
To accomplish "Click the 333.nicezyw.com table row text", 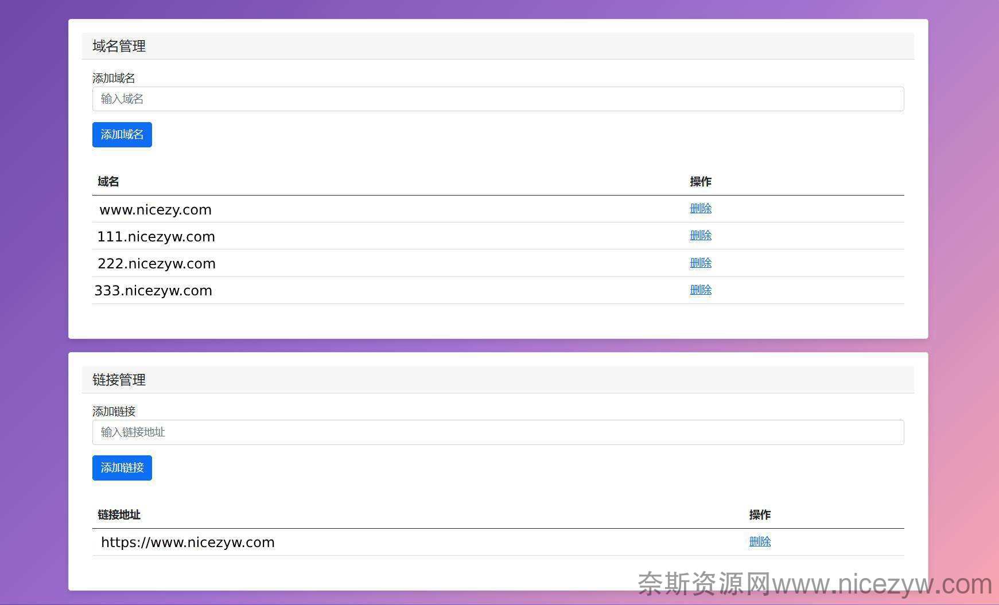I will 153,291.
